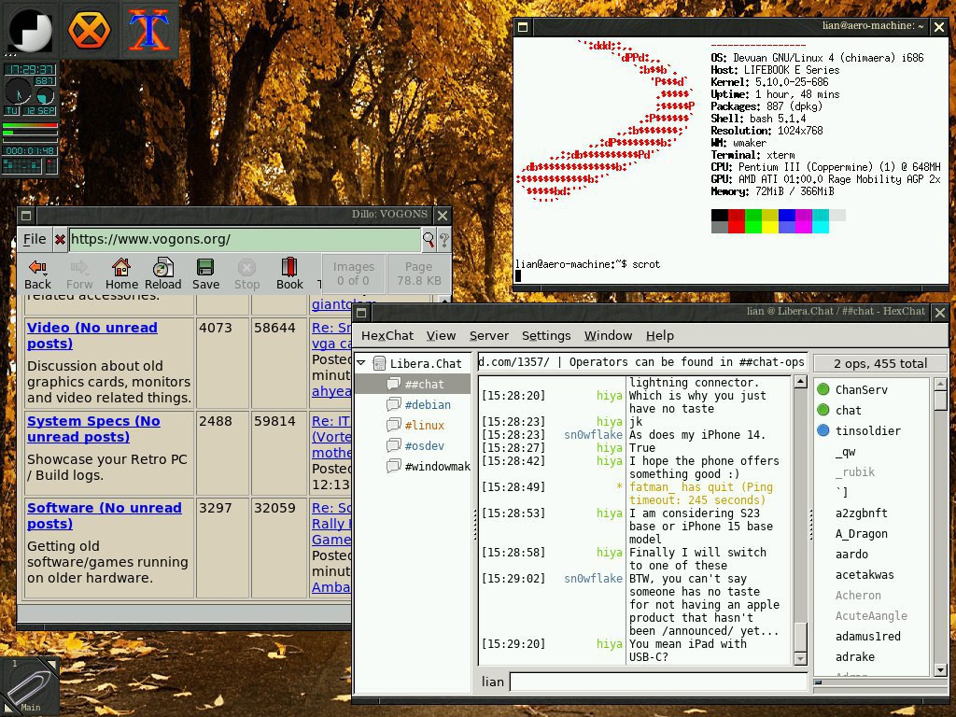This screenshot has height=717, width=956.
Task: Click the user list scrollbar down arrow
Action: point(939,670)
